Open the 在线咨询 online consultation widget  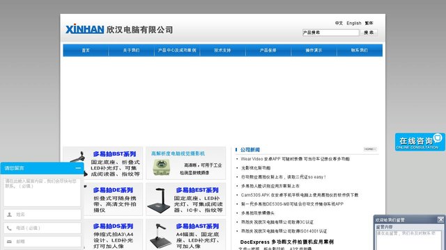(x=420, y=142)
